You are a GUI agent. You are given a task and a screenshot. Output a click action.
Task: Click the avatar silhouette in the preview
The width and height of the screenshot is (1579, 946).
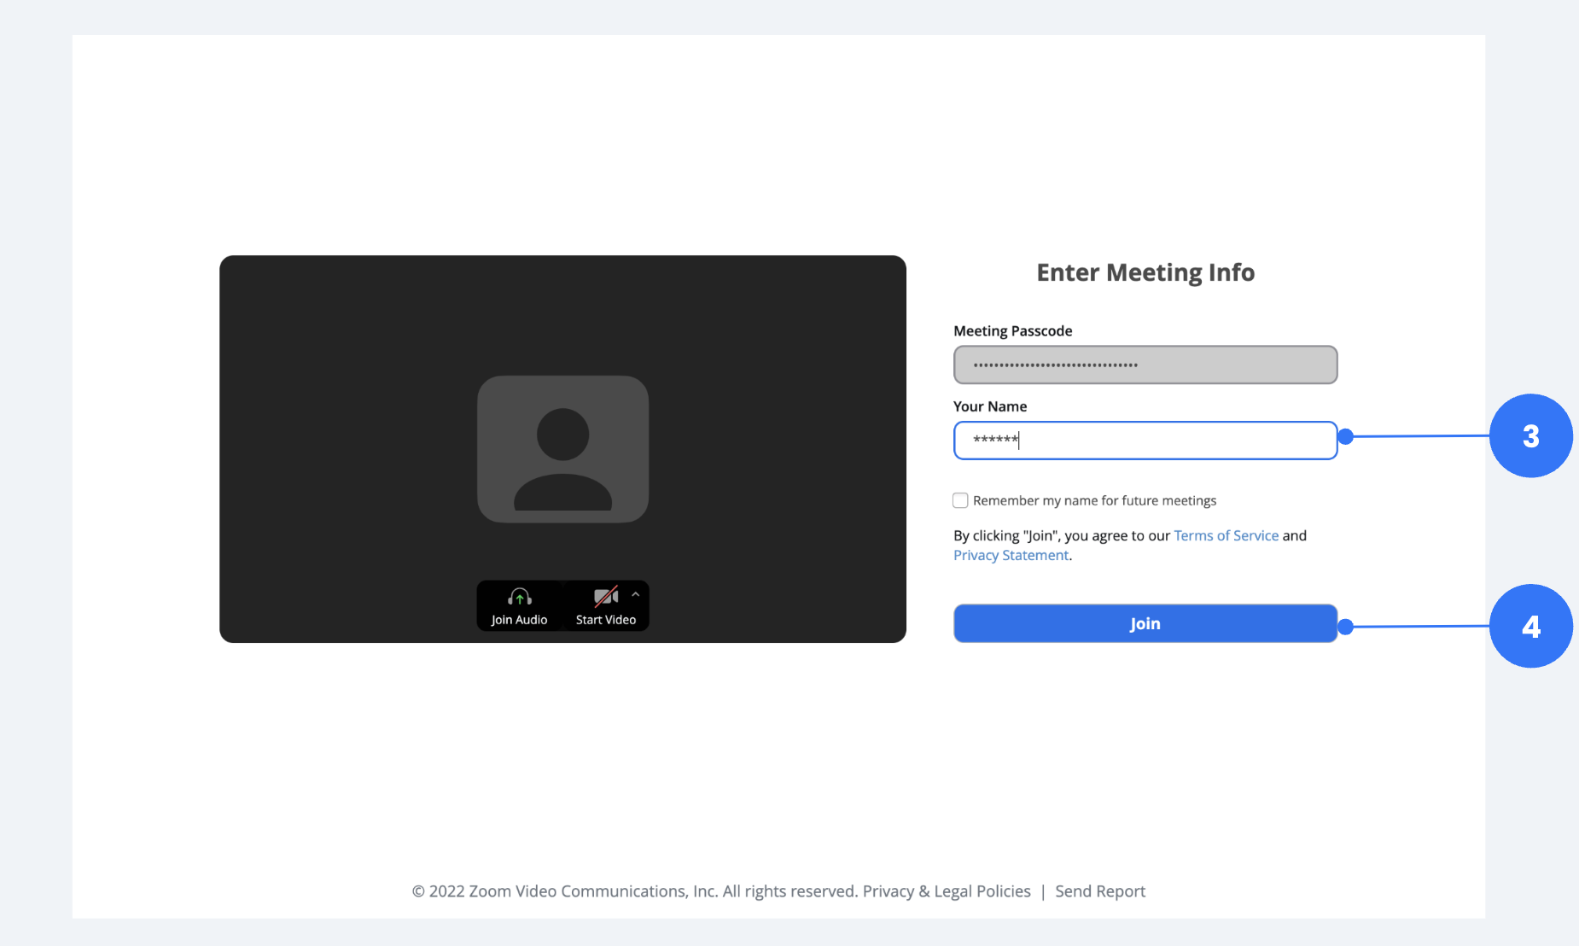562,448
